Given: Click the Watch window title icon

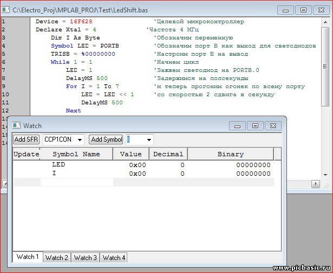Looking at the screenshot, I should click(16, 125).
